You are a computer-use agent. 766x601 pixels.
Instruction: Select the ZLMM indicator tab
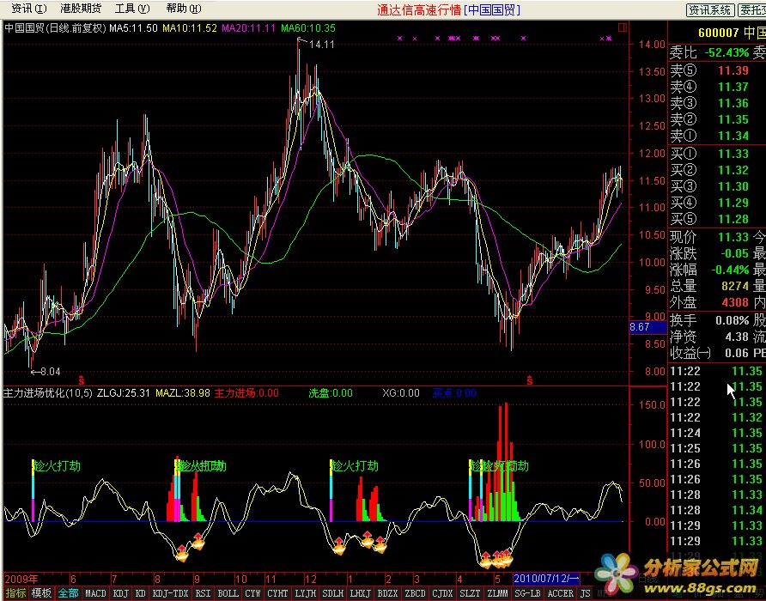point(497,593)
